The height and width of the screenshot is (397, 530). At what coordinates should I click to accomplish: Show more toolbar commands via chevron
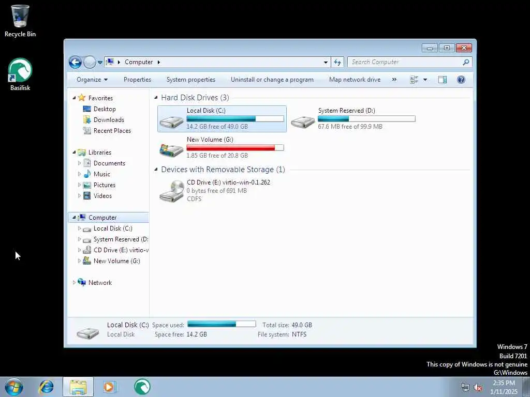(x=394, y=80)
